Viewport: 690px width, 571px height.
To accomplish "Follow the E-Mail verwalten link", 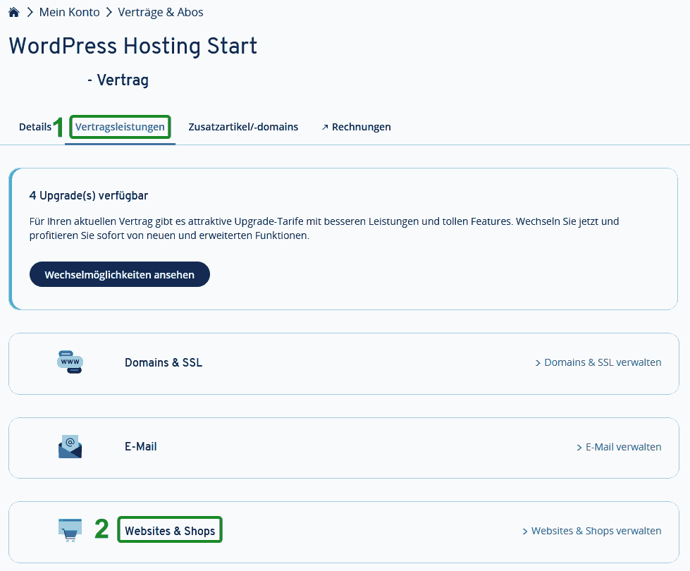I will click(x=619, y=447).
